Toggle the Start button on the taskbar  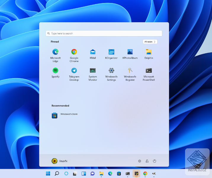tap(48, 174)
